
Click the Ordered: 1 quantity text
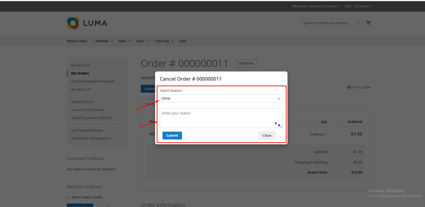pyautogui.click(x=318, y=134)
